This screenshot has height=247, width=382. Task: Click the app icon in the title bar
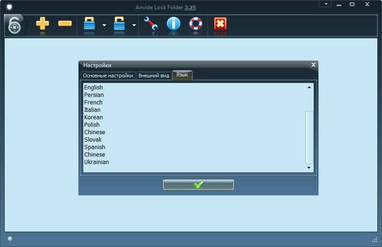tap(9, 7)
